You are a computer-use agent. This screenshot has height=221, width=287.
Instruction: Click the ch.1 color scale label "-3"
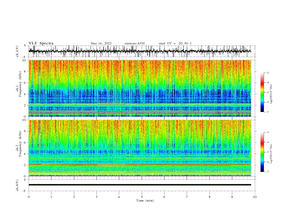tap(267, 73)
